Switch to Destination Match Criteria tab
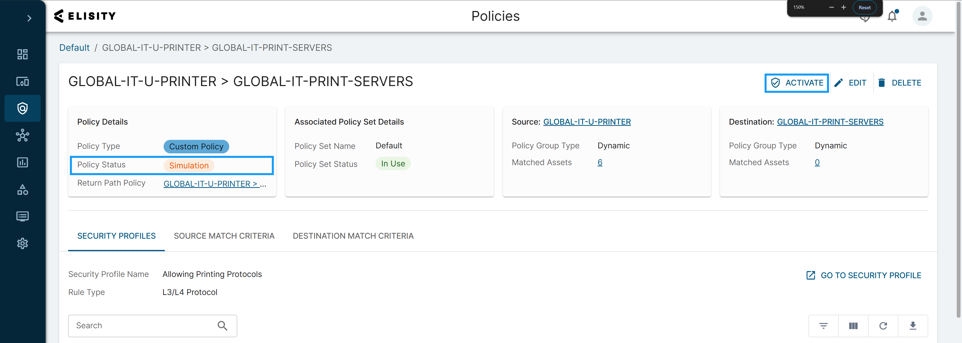 (x=353, y=236)
